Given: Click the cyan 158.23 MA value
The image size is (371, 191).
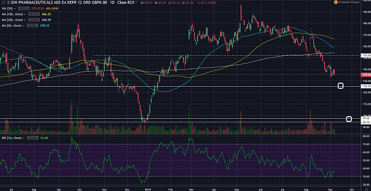Looking at the screenshot, I should tap(45, 26).
